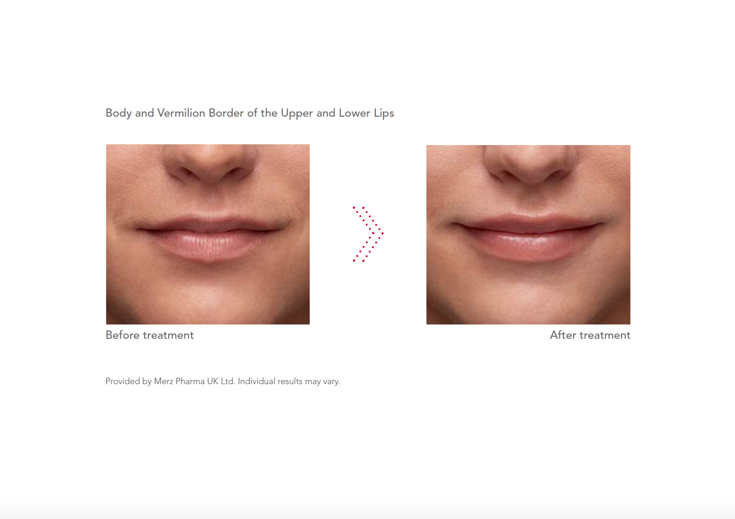Screen dimensions: 735x519
Task: Click the Merz Pharma UK disclaimer text
Action: point(222,382)
